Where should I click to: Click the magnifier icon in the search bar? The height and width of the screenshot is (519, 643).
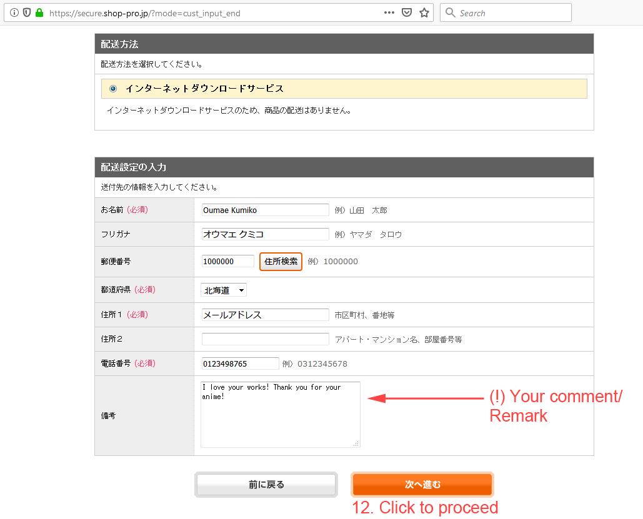click(451, 12)
